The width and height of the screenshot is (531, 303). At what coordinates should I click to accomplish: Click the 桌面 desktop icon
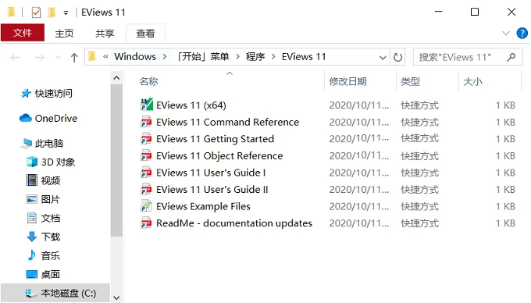[x=32, y=274]
